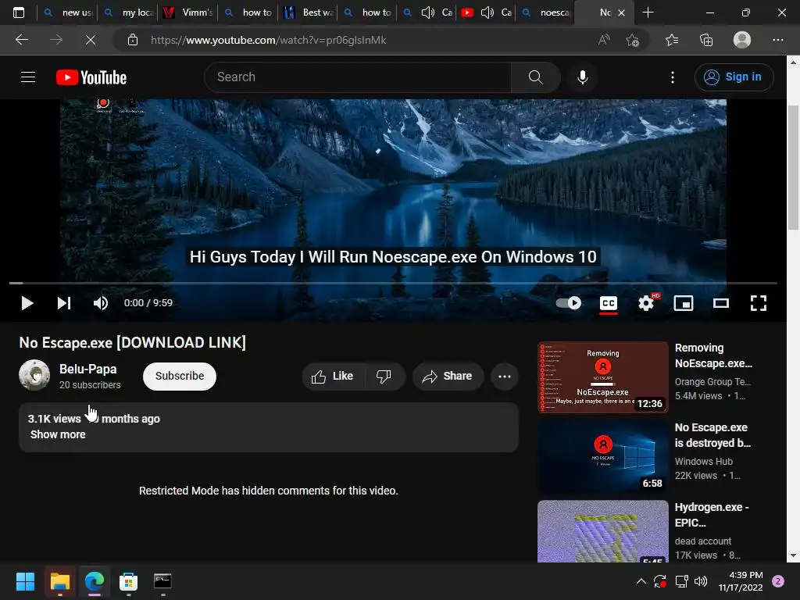The width and height of the screenshot is (800, 600).
Task: Open Edge Settings and more menu
Action: tap(777, 40)
